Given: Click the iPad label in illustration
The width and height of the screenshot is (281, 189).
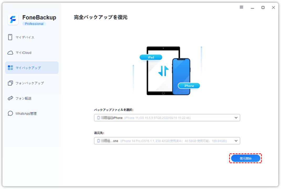Looking at the screenshot, I should click(151, 57).
